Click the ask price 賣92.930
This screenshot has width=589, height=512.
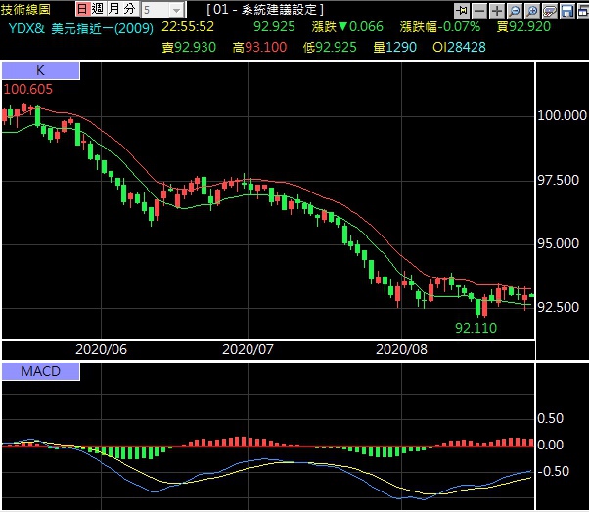(189, 47)
